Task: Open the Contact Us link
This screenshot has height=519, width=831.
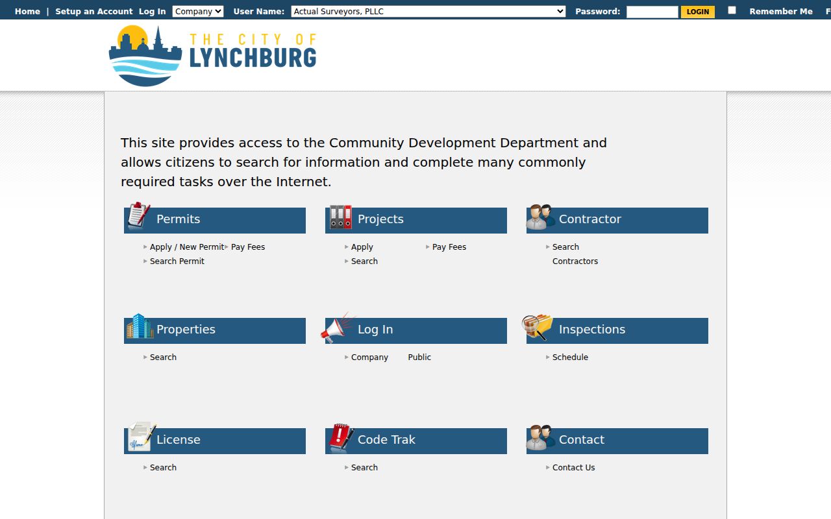Action: 573,468
